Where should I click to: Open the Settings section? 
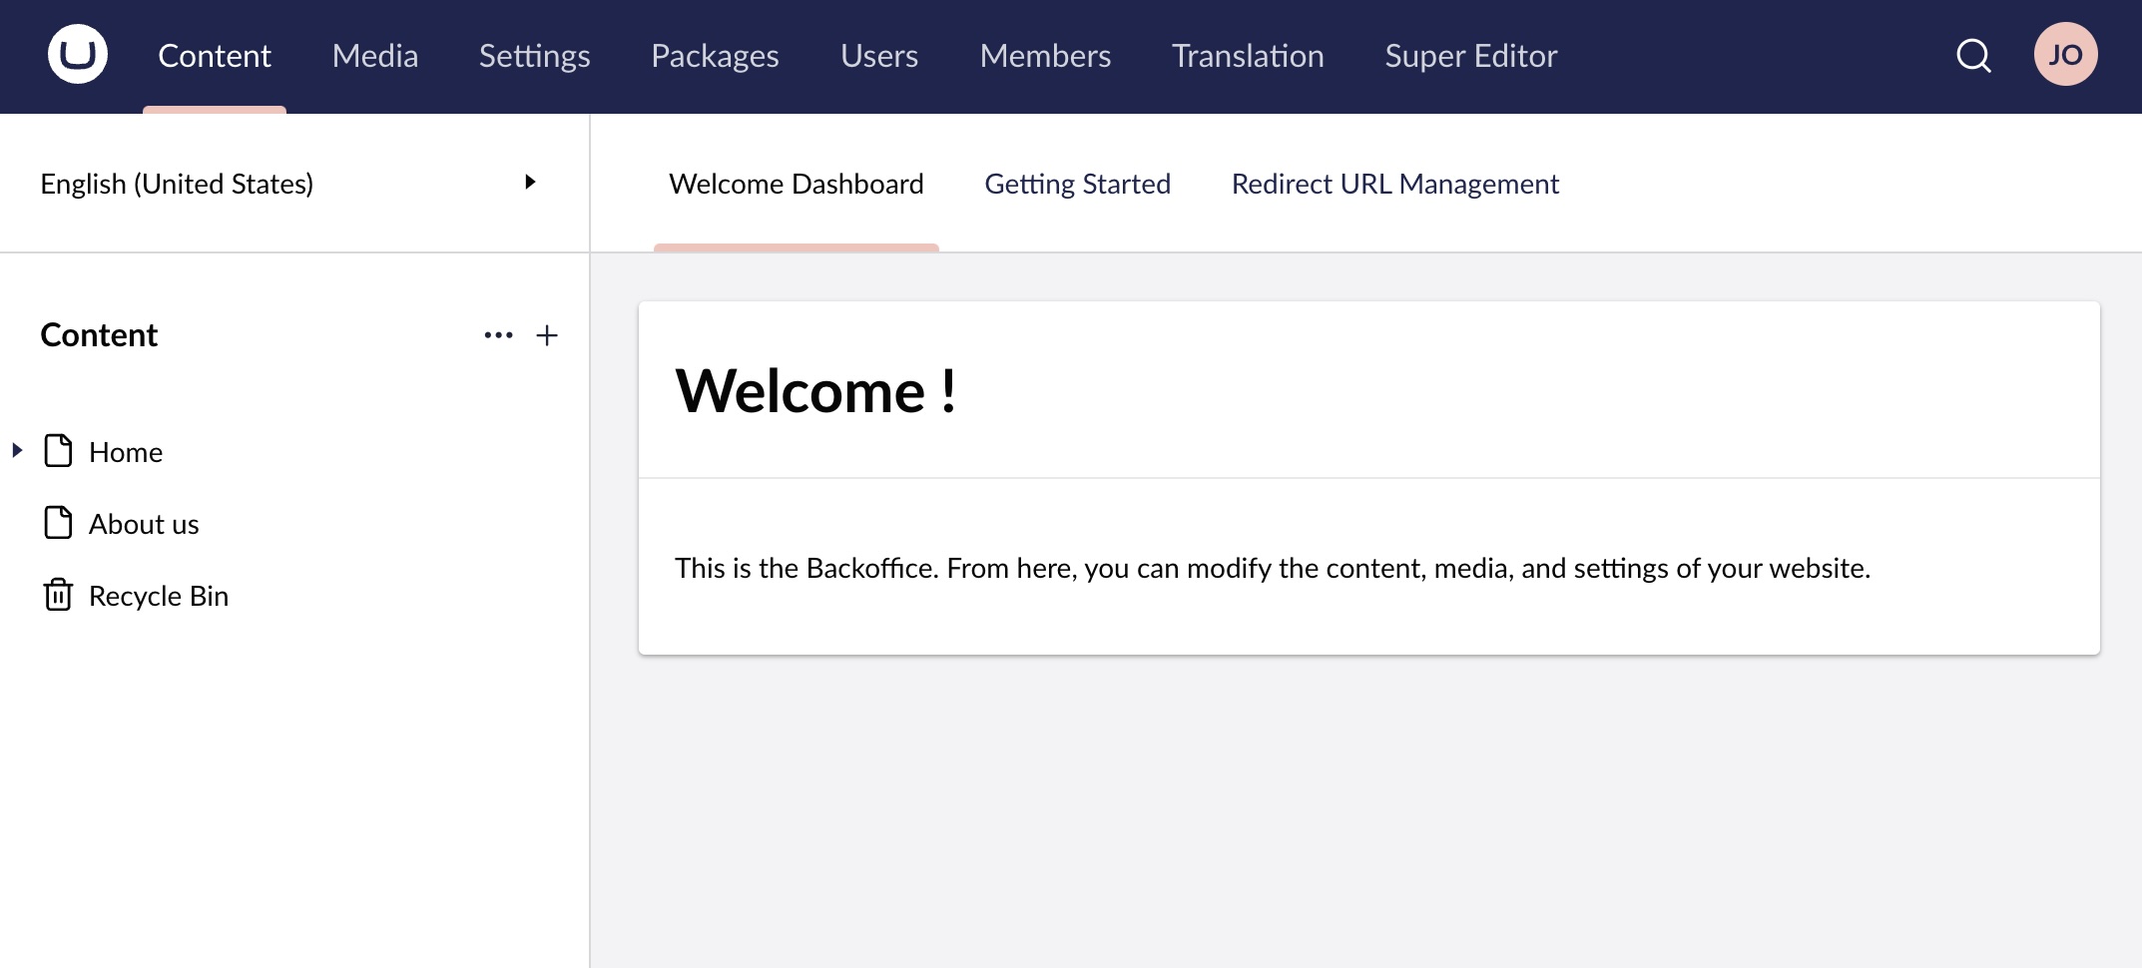(x=534, y=56)
